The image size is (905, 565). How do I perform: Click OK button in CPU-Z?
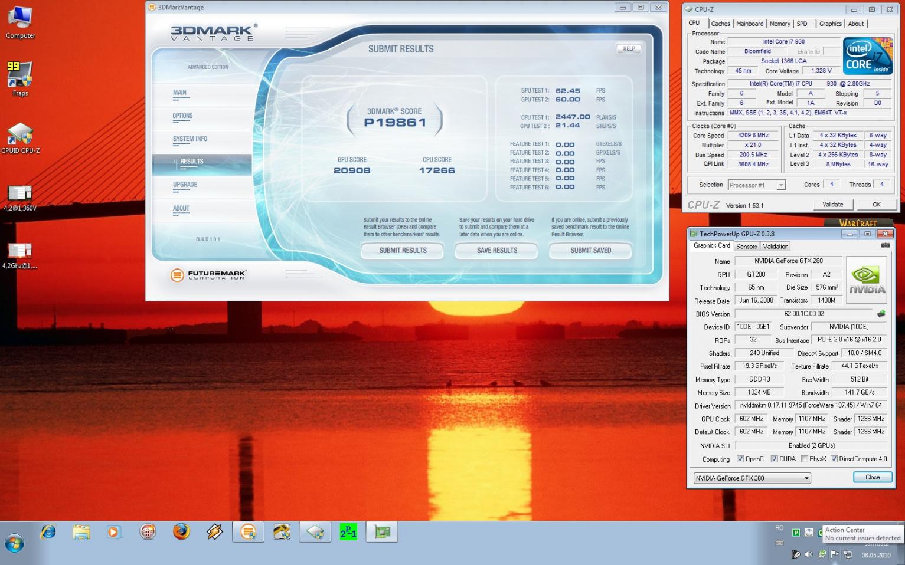point(876,205)
